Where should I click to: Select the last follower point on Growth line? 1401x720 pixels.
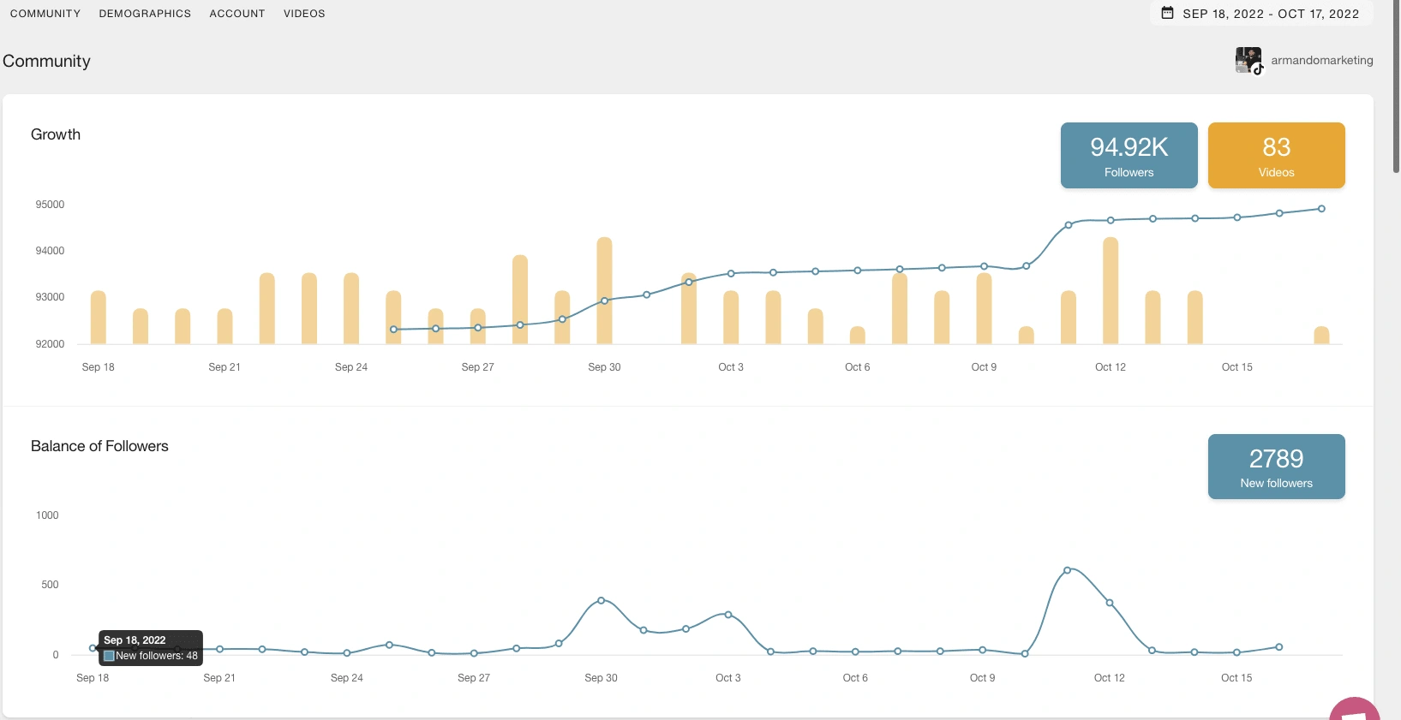pyautogui.click(x=1321, y=209)
